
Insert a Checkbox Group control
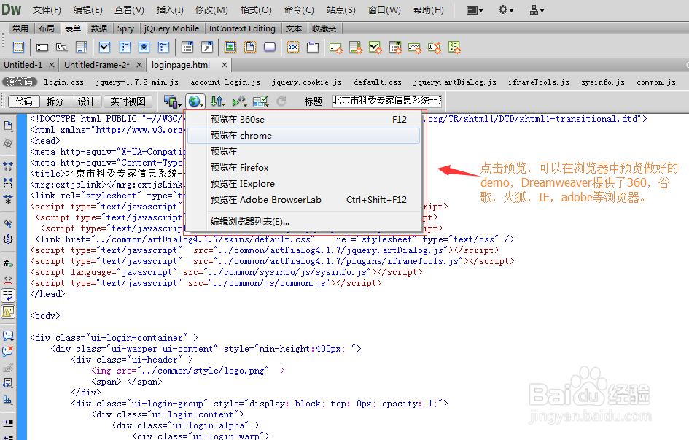(125, 47)
